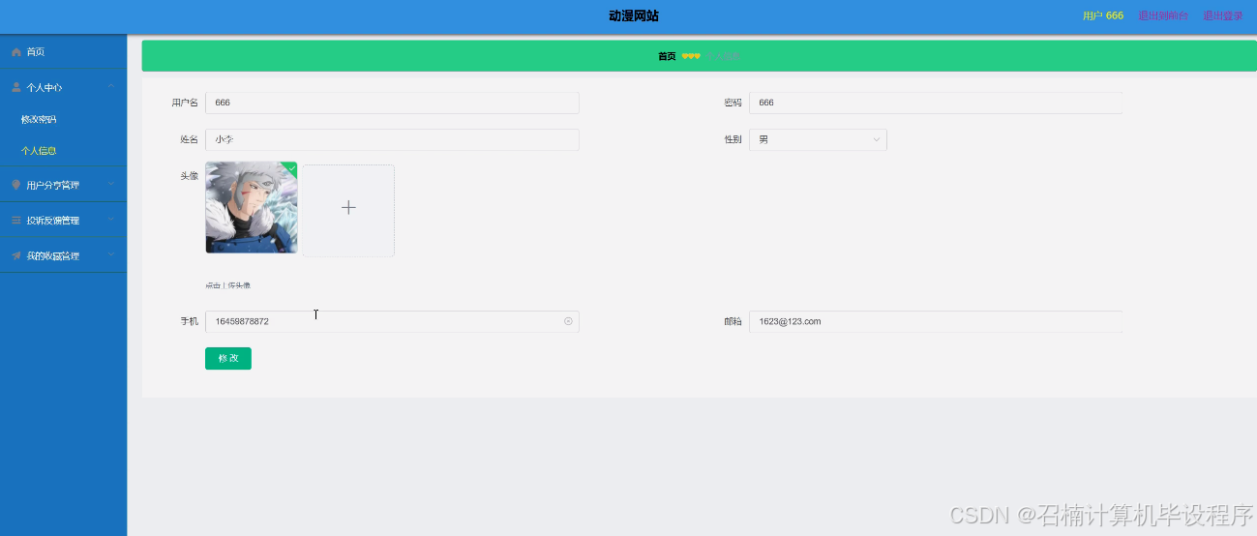The height and width of the screenshot is (536, 1257).
Task: Click the list icon beside 投诉反馈管理
Action: (x=15, y=221)
